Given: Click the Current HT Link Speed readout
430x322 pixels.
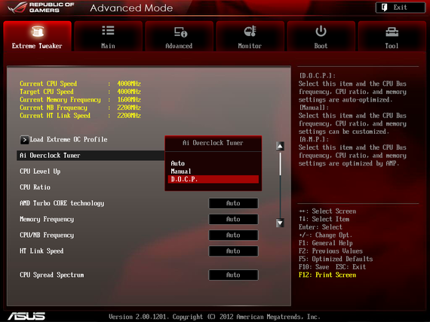Looking at the screenshot, I should tap(80, 115).
